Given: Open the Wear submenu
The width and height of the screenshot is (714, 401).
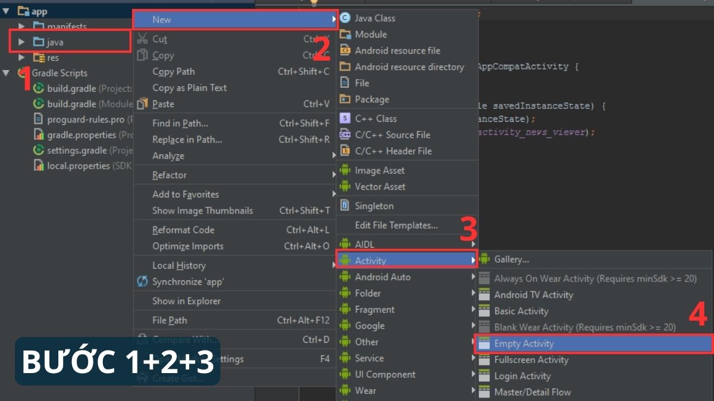Looking at the screenshot, I should click(408, 390).
